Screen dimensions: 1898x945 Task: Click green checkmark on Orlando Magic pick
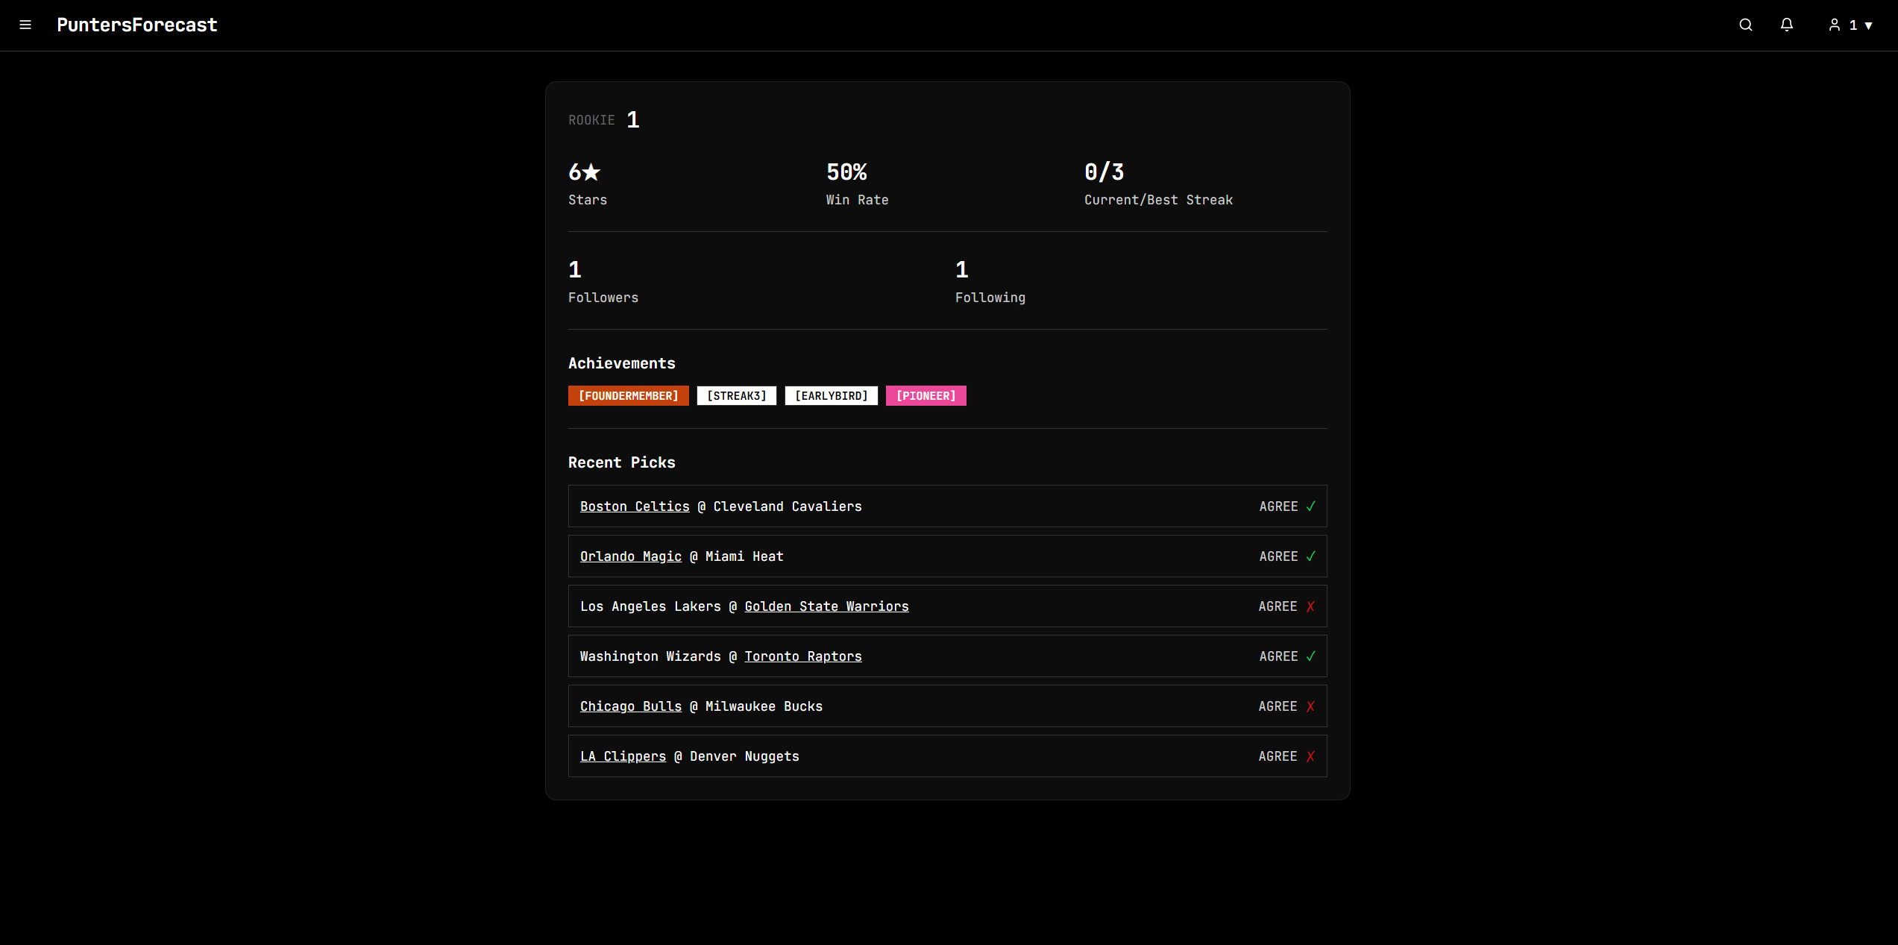point(1311,556)
